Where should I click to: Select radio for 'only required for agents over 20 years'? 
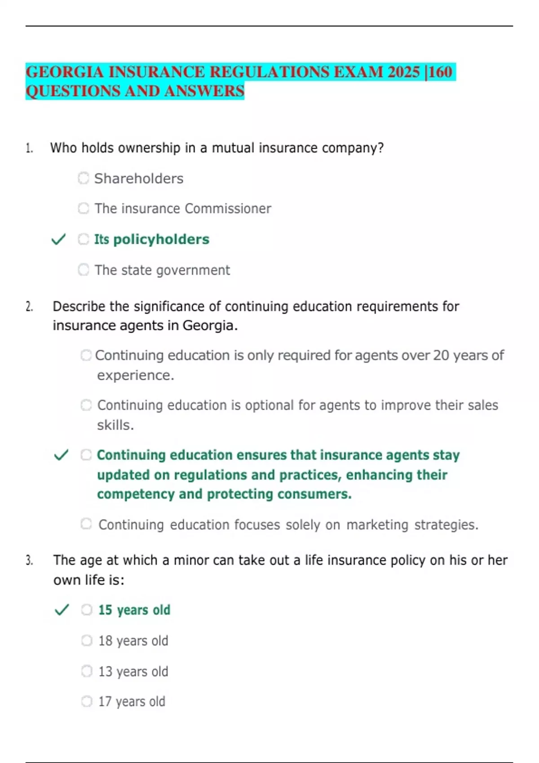[x=86, y=355]
